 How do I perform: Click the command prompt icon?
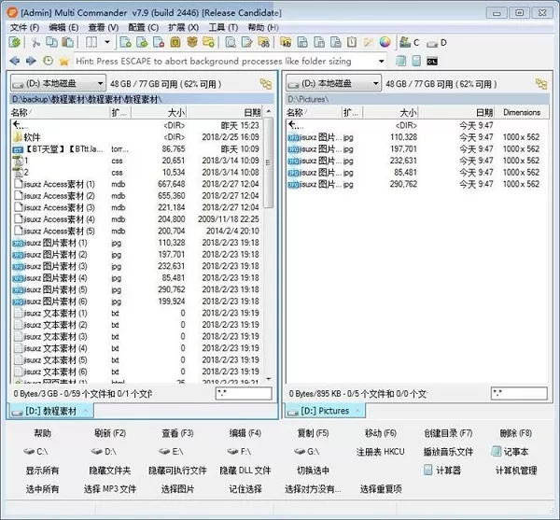coord(432,62)
